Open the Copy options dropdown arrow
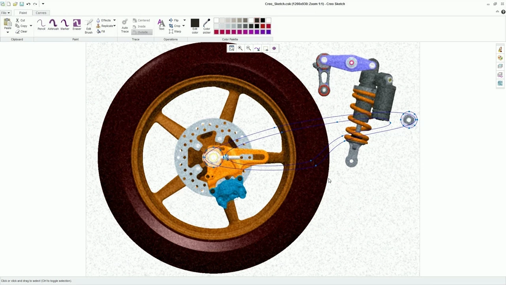The height and width of the screenshot is (285, 506). [31, 26]
